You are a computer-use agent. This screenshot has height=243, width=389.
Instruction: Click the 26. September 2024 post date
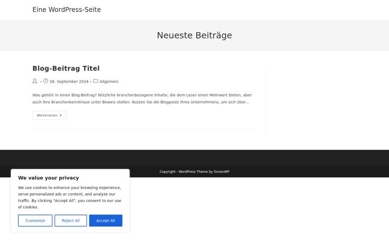pyautogui.click(x=69, y=82)
